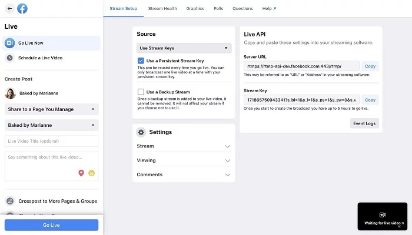Copy the Server URL
This screenshot has width=412, height=235.
(x=370, y=66)
